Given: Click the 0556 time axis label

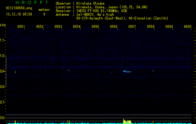Looking at the screenshot, I should tap(114, 27).
